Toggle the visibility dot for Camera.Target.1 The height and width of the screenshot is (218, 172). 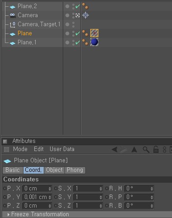pyautogui.click(x=67, y=24)
